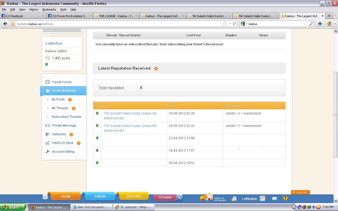Click the help icon next to My Threads
The height and width of the screenshot is (211, 338).
[74, 108]
